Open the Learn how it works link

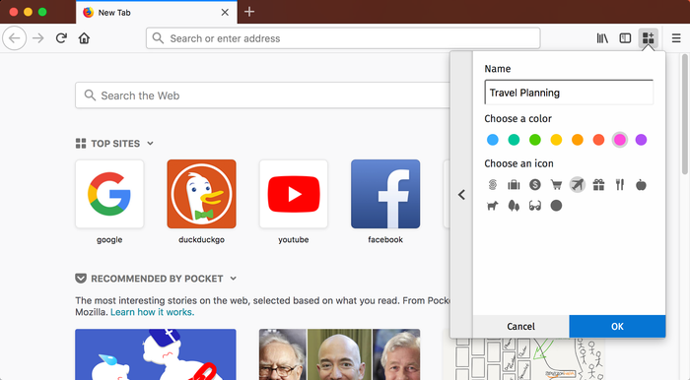pyautogui.click(x=152, y=312)
